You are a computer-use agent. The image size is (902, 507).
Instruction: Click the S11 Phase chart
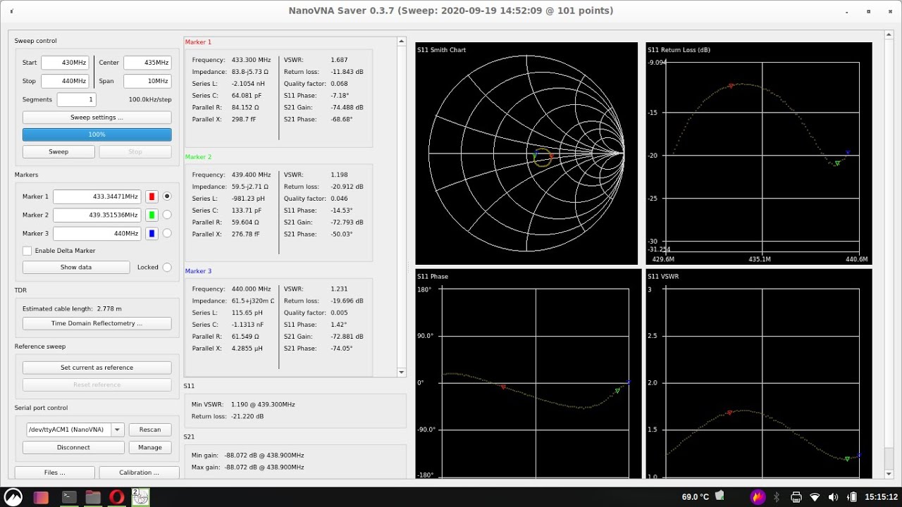tap(529, 374)
